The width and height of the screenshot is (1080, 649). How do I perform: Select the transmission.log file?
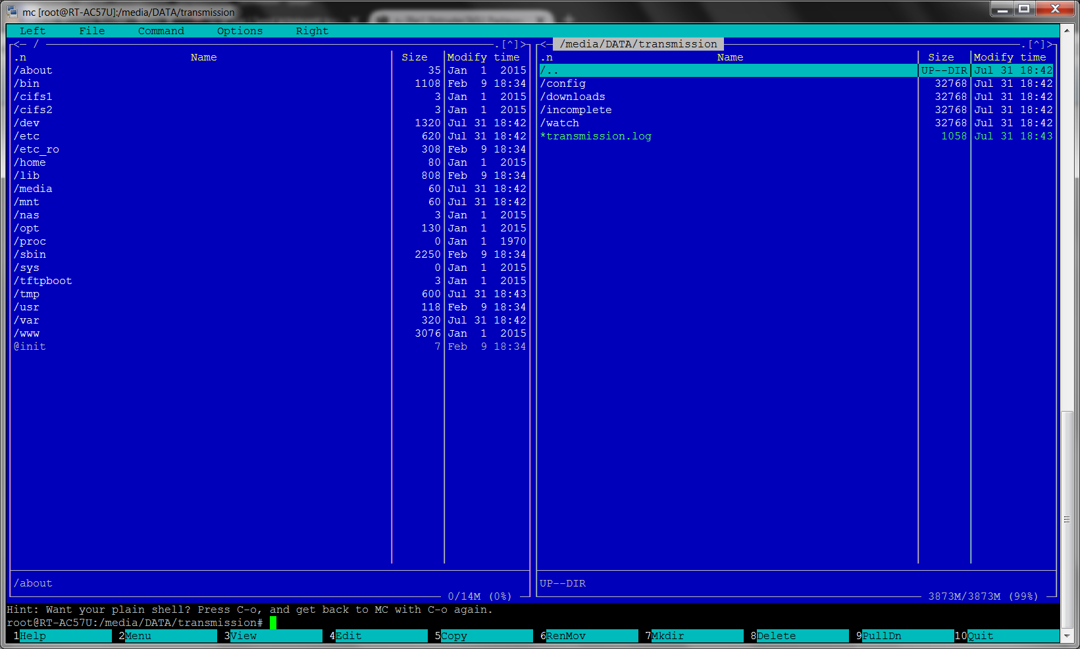(x=796, y=136)
